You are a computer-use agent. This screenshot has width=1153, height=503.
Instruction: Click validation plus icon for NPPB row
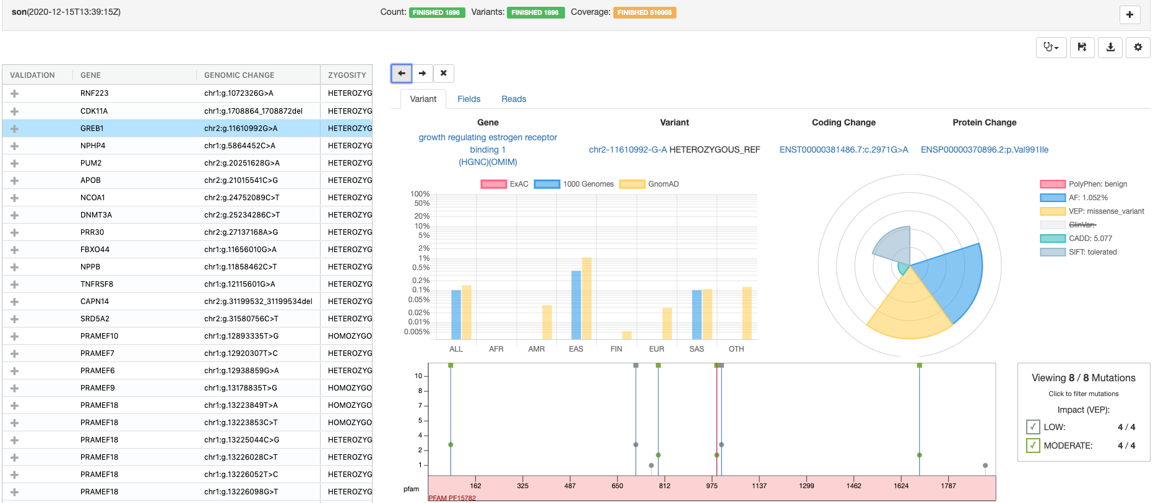click(x=14, y=267)
